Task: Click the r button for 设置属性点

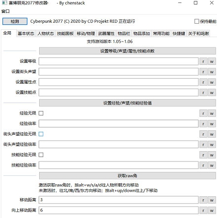Action: point(203,82)
